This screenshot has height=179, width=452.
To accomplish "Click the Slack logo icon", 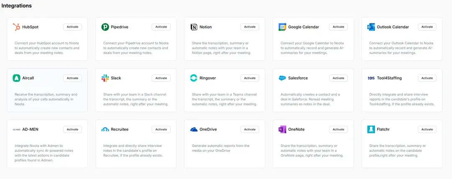I will 105,78.
